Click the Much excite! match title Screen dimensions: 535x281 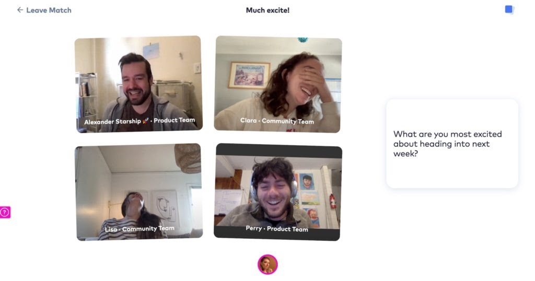tap(267, 10)
